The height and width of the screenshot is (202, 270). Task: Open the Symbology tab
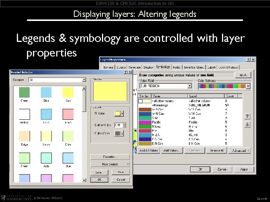pyautogui.click(x=163, y=67)
